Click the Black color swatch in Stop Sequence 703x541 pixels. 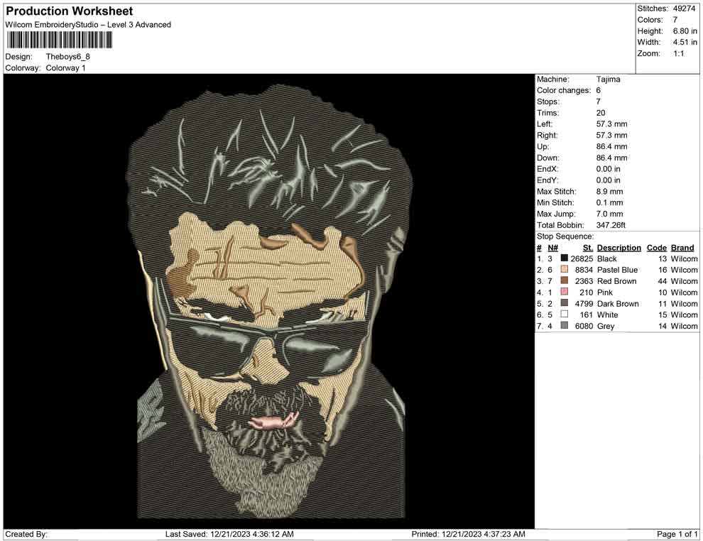click(565, 259)
